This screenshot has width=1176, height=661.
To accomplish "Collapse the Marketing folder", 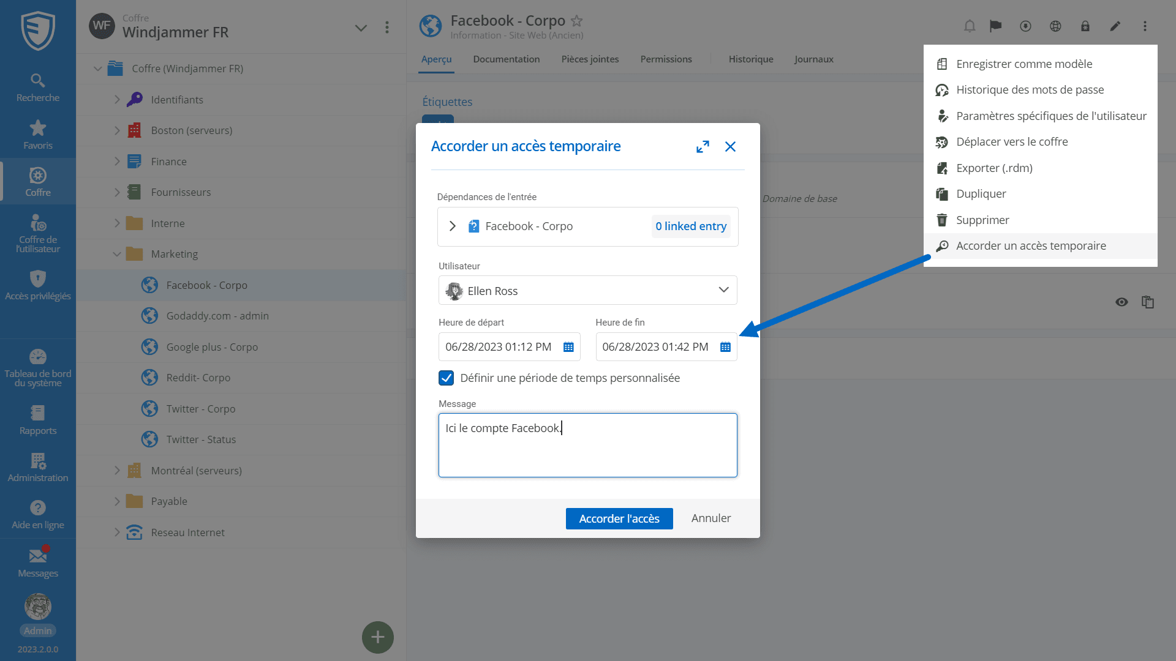I will click(x=117, y=254).
